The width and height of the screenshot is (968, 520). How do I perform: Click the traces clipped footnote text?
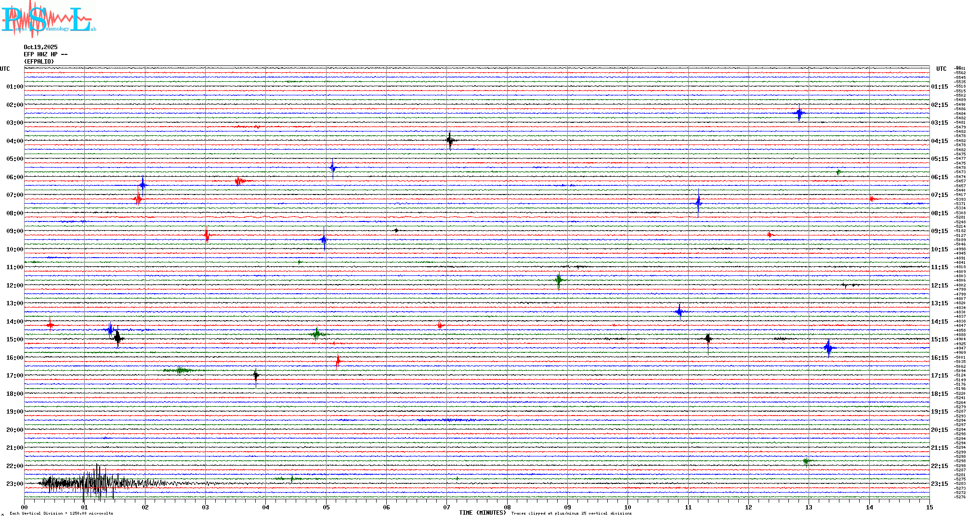click(571, 513)
